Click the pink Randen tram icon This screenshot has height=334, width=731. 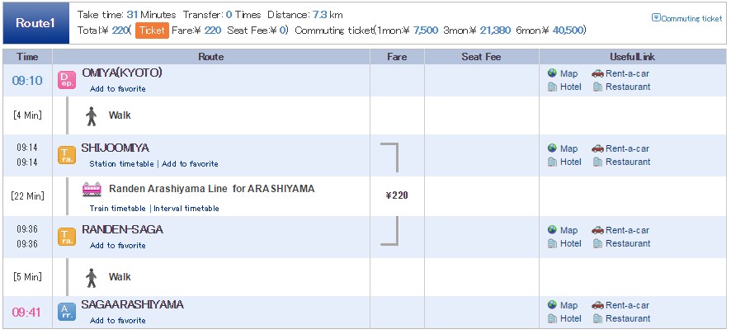(92, 189)
